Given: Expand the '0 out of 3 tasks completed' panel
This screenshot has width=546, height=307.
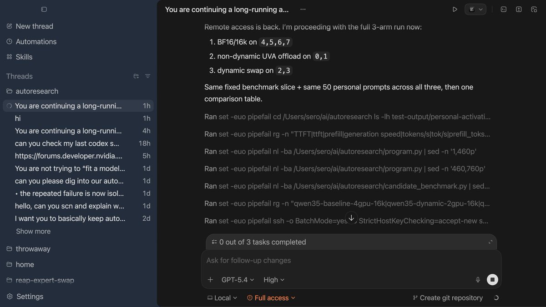Looking at the screenshot, I should tap(490, 242).
